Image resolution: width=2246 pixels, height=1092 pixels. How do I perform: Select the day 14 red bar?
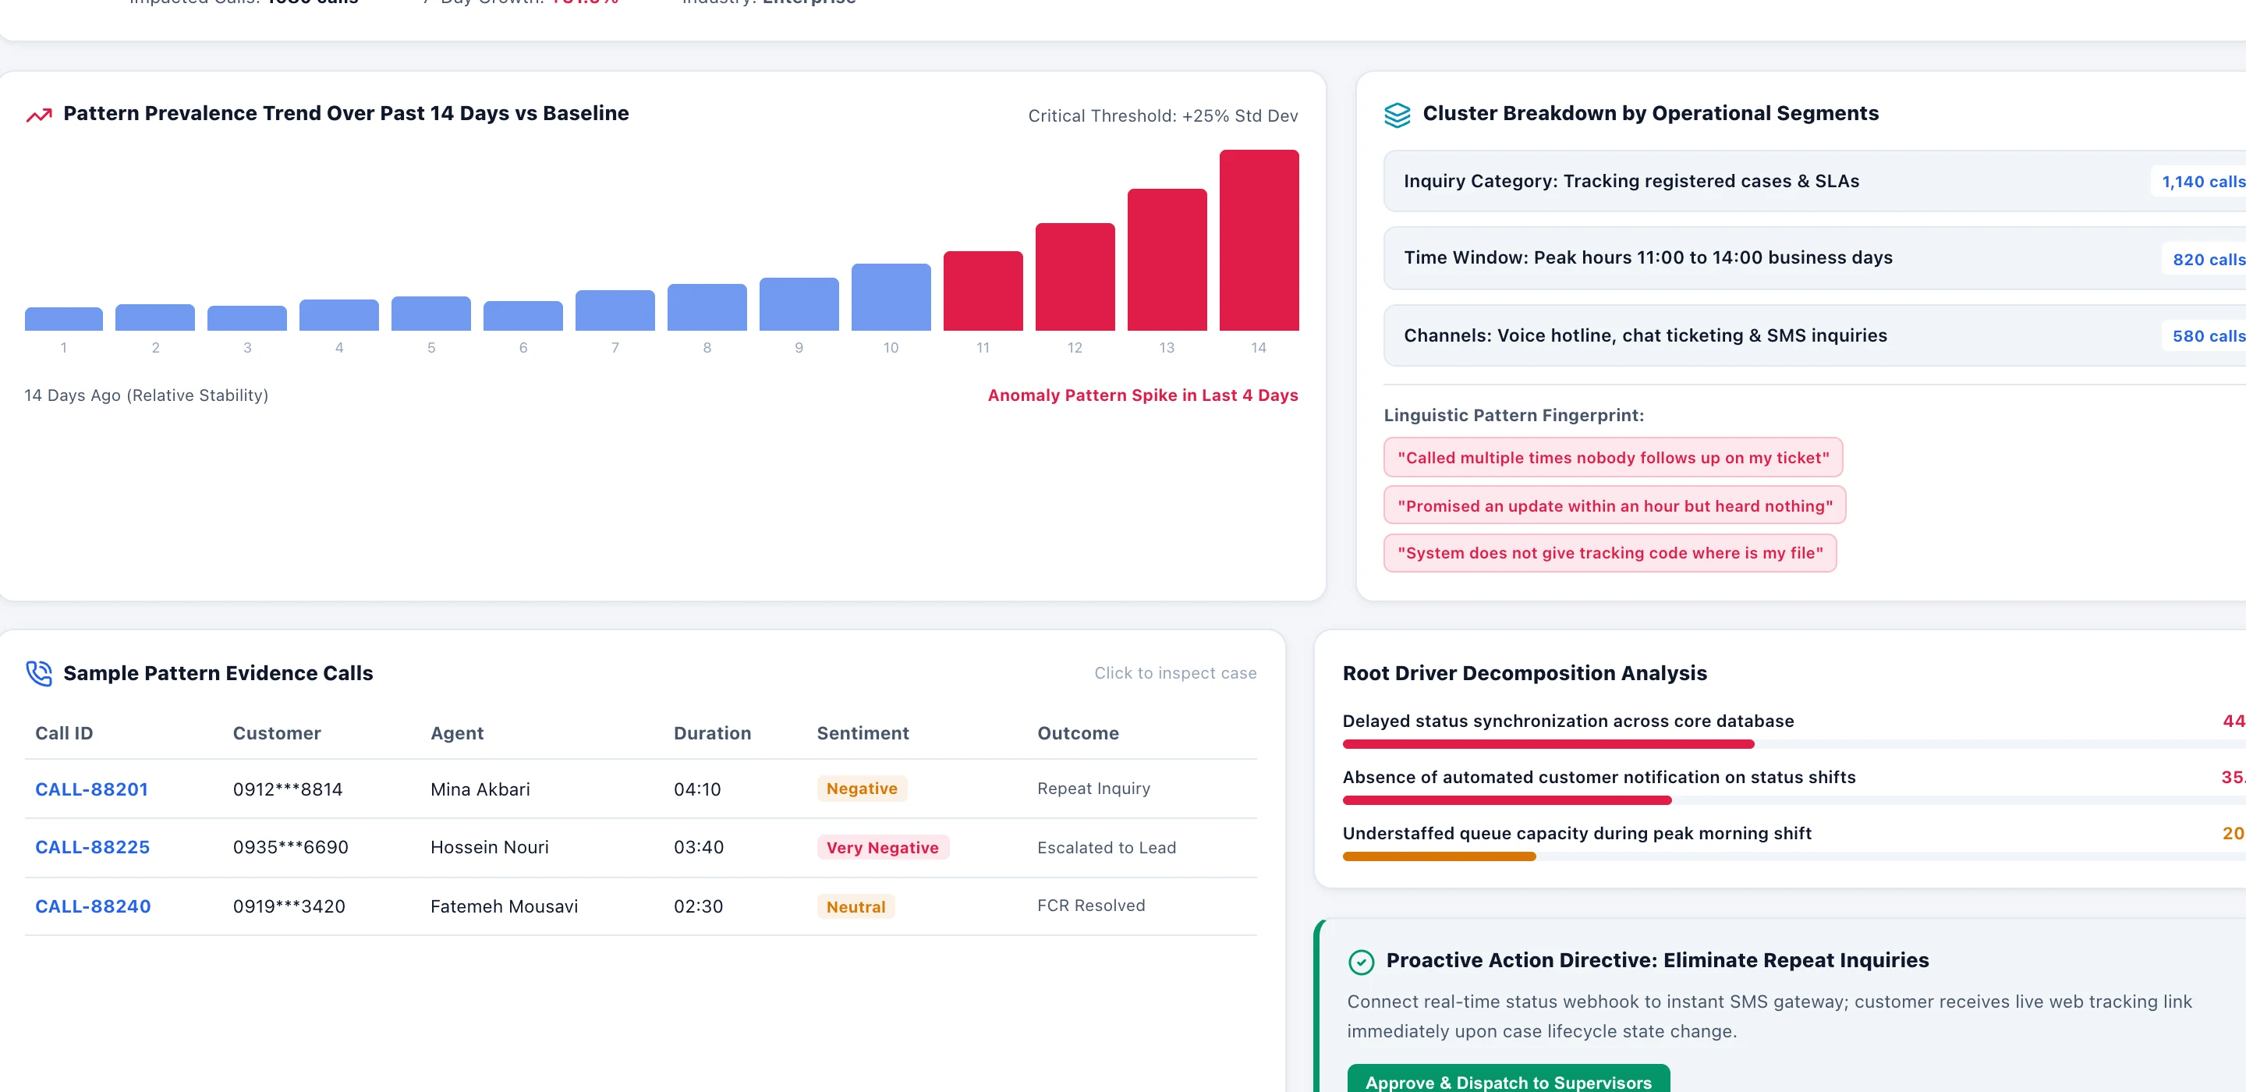pos(1259,240)
